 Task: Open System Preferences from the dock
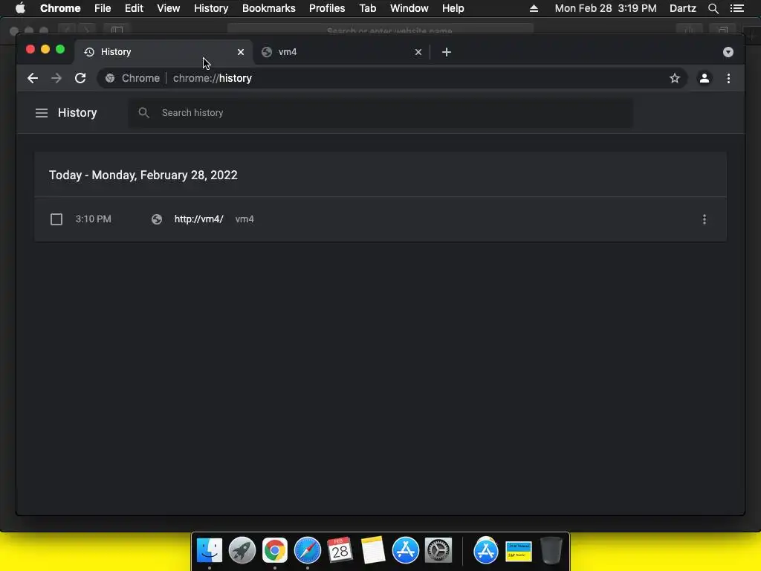[438, 551]
